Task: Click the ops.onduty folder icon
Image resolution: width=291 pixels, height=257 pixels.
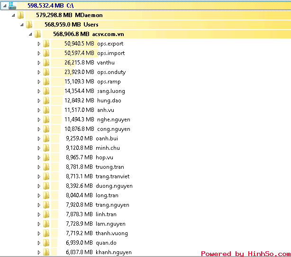Action: click(x=46, y=72)
